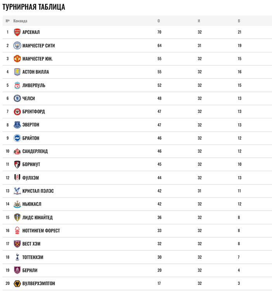
Task: Click the Tottenham crest icon
Action: [17, 257]
